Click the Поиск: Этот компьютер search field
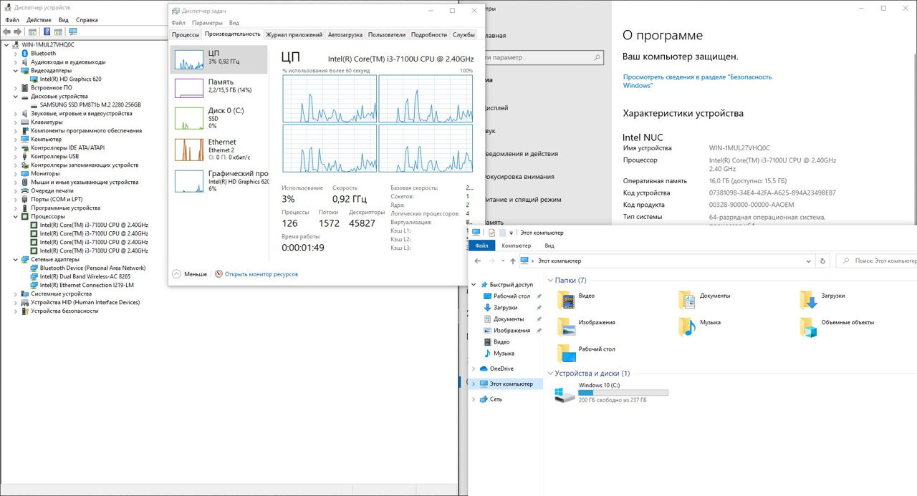Viewport: 917px width, 496px height. point(881,261)
